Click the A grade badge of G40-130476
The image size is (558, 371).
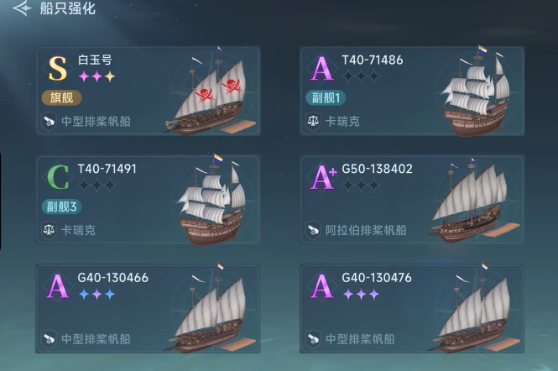[x=321, y=286]
